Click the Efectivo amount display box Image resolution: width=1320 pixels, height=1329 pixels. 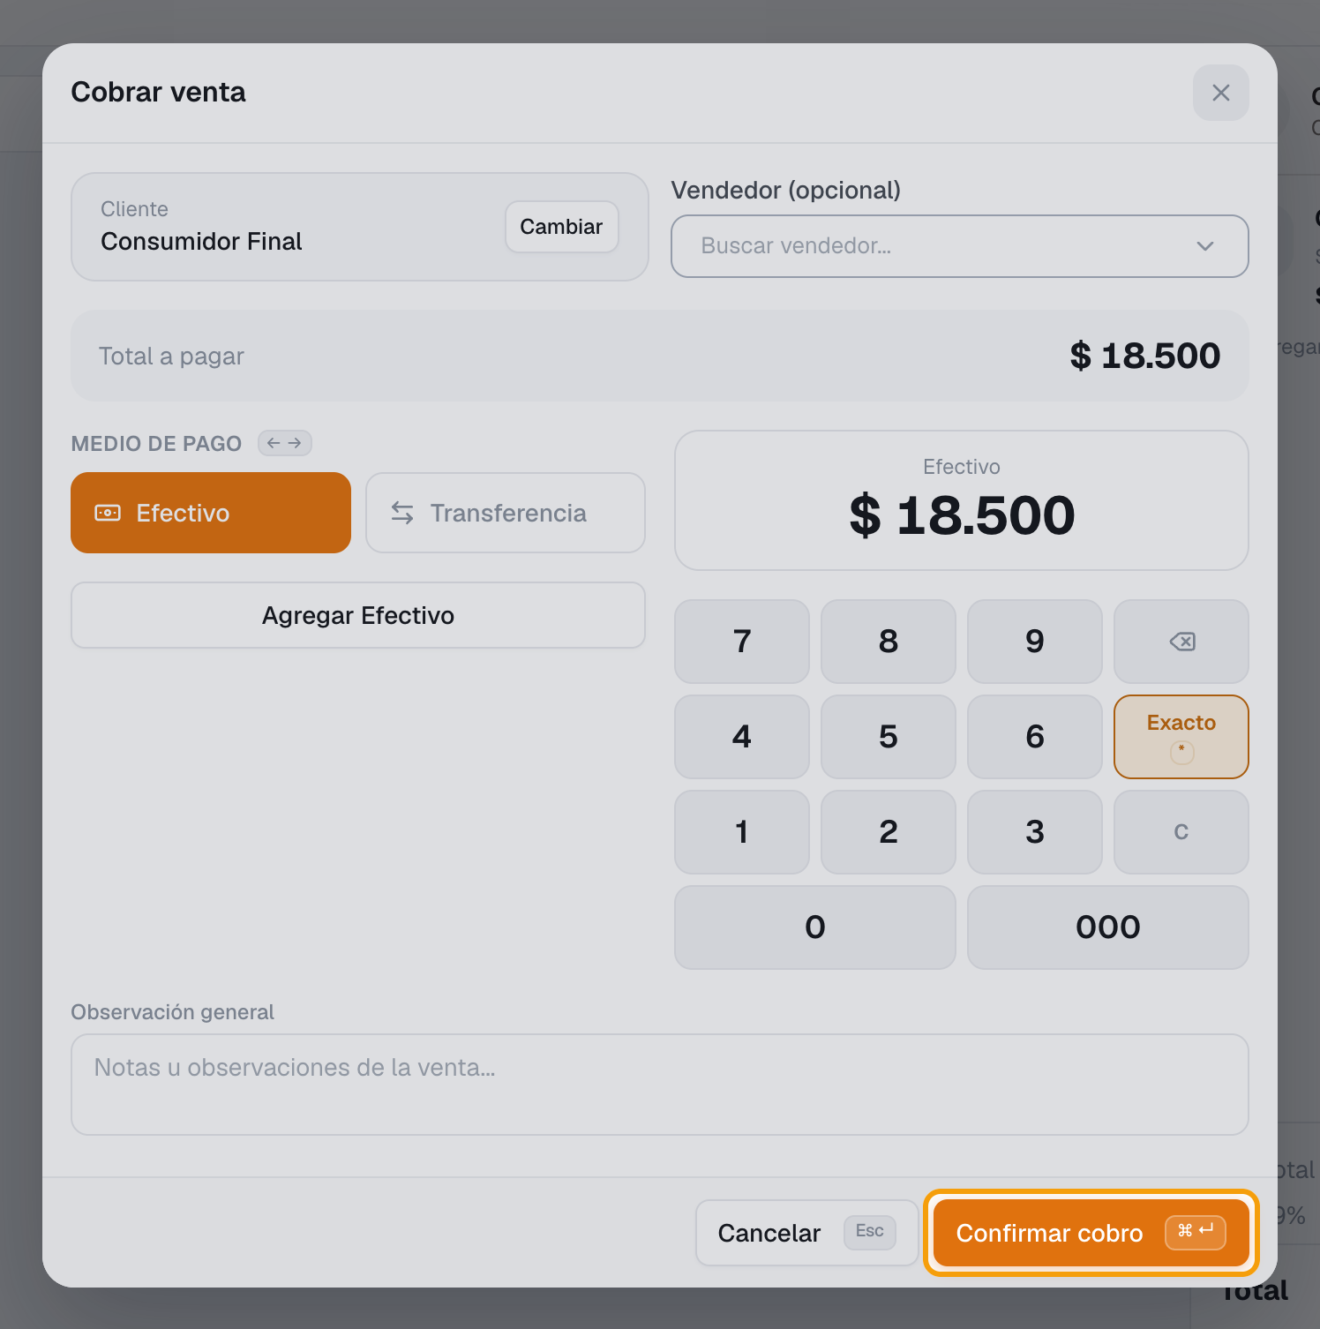click(962, 500)
